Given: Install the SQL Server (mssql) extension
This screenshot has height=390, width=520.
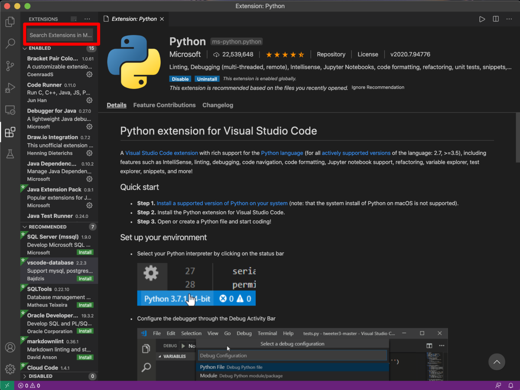Looking at the screenshot, I should (x=85, y=252).
